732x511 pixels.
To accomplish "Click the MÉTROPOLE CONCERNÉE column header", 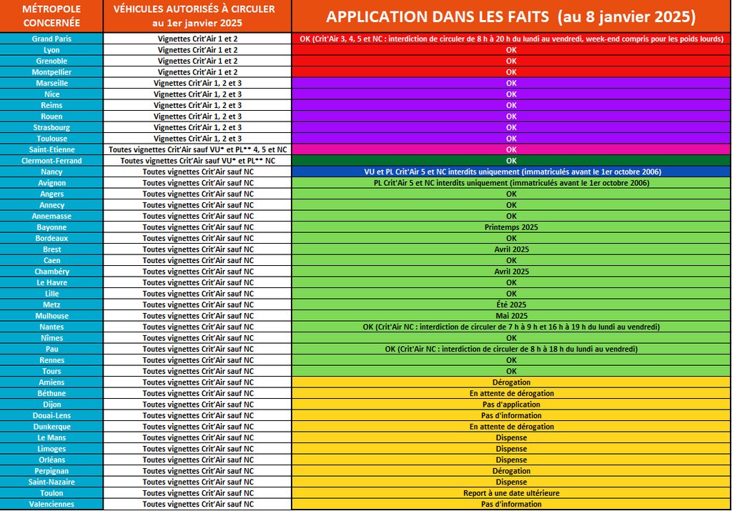I will coord(51,14).
